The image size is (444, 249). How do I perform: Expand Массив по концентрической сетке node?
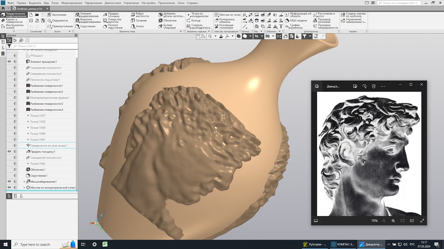(24, 187)
